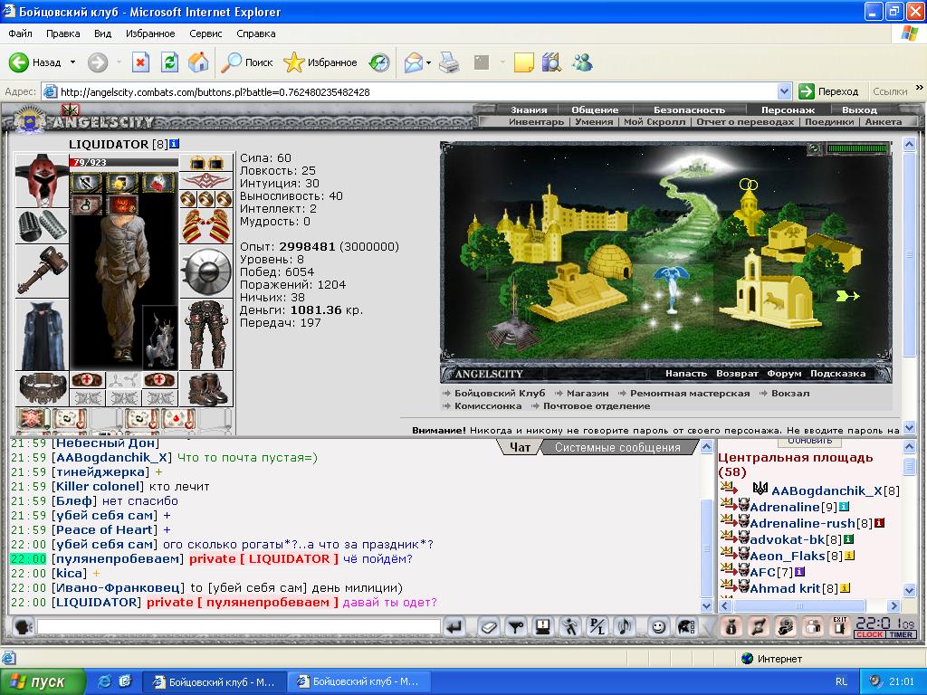The width and height of the screenshot is (927, 695).
Task: Click the Windows пуск Start button
Action: [x=42, y=681]
